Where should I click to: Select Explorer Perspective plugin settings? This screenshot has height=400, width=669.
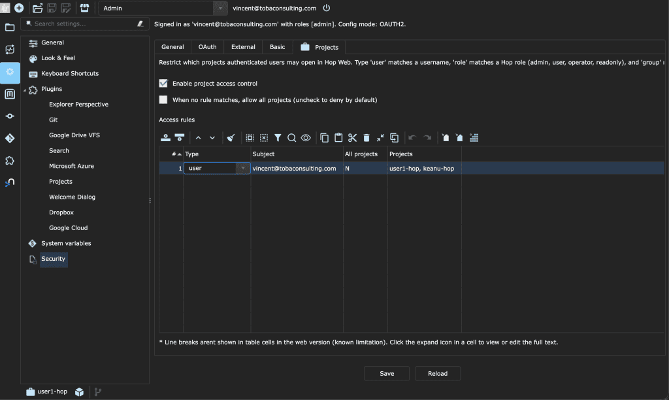(x=78, y=104)
